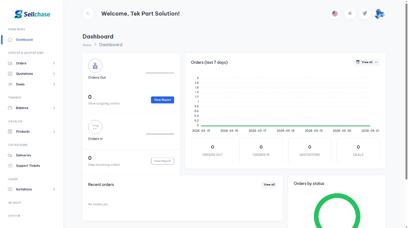Click 'View outgoing orders' caption
Viewport: 408px width, 228px height.
(104, 103)
